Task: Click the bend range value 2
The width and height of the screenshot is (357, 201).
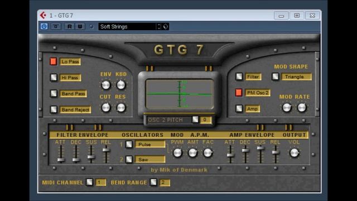Action: pyautogui.click(x=165, y=183)
